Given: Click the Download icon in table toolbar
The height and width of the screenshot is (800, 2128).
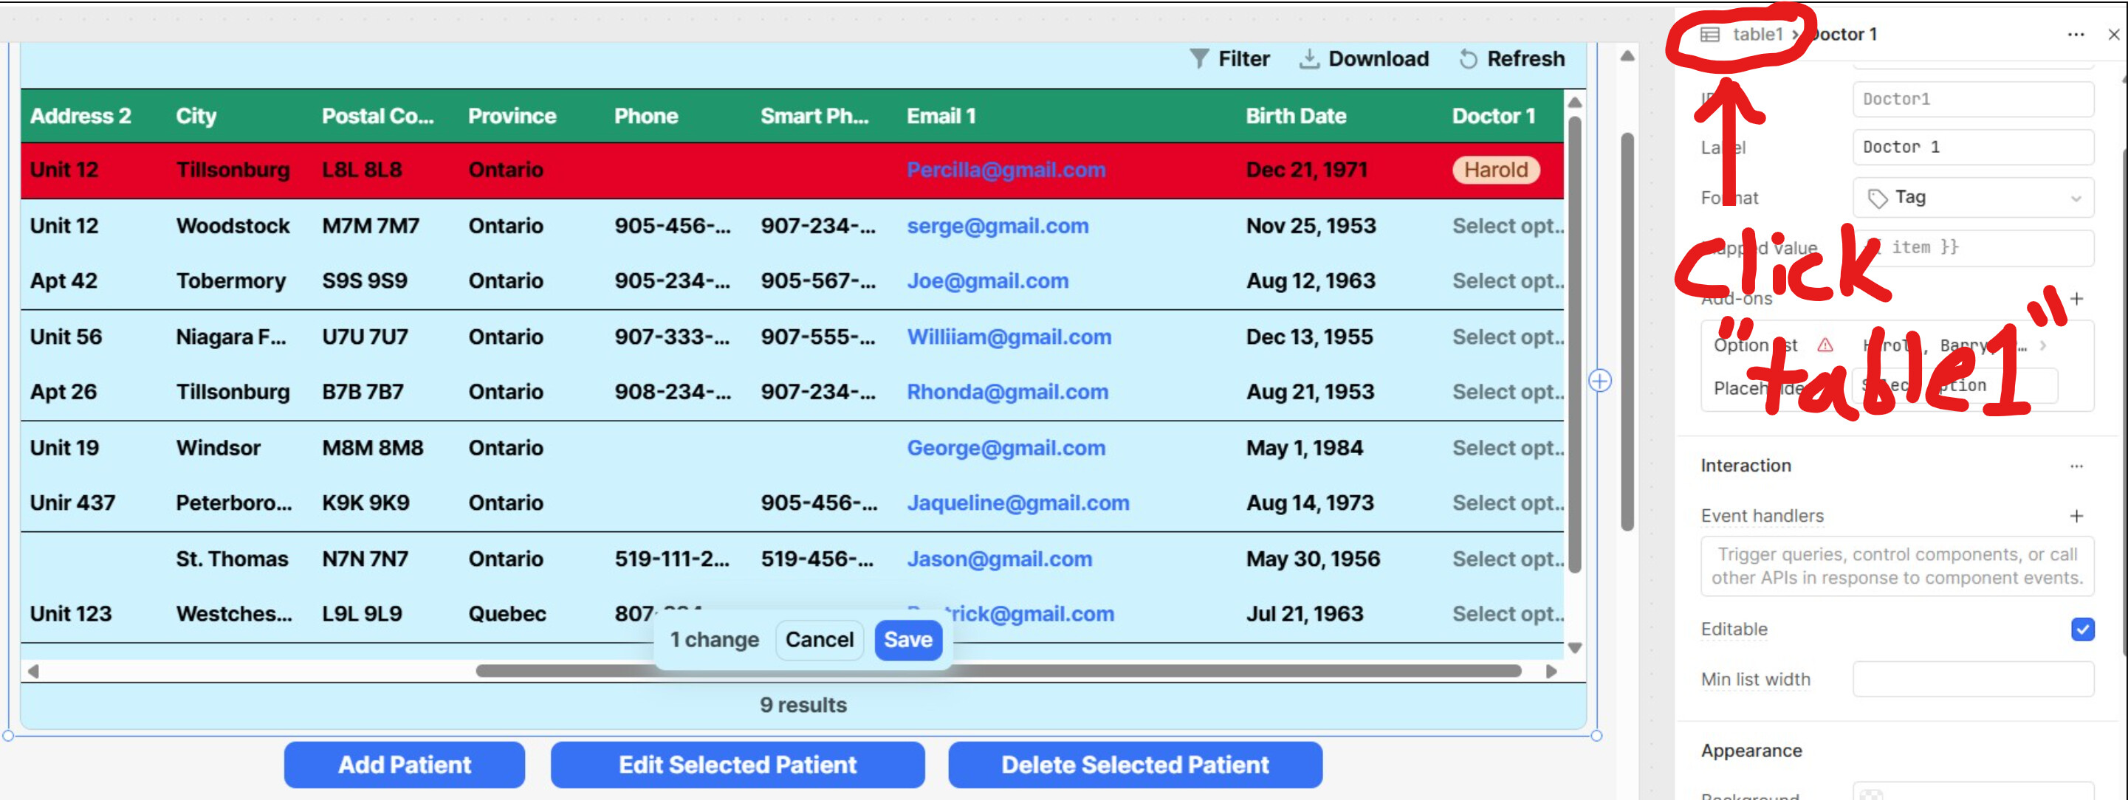Looking at the screenshot, I should (x=1308, y=58).
